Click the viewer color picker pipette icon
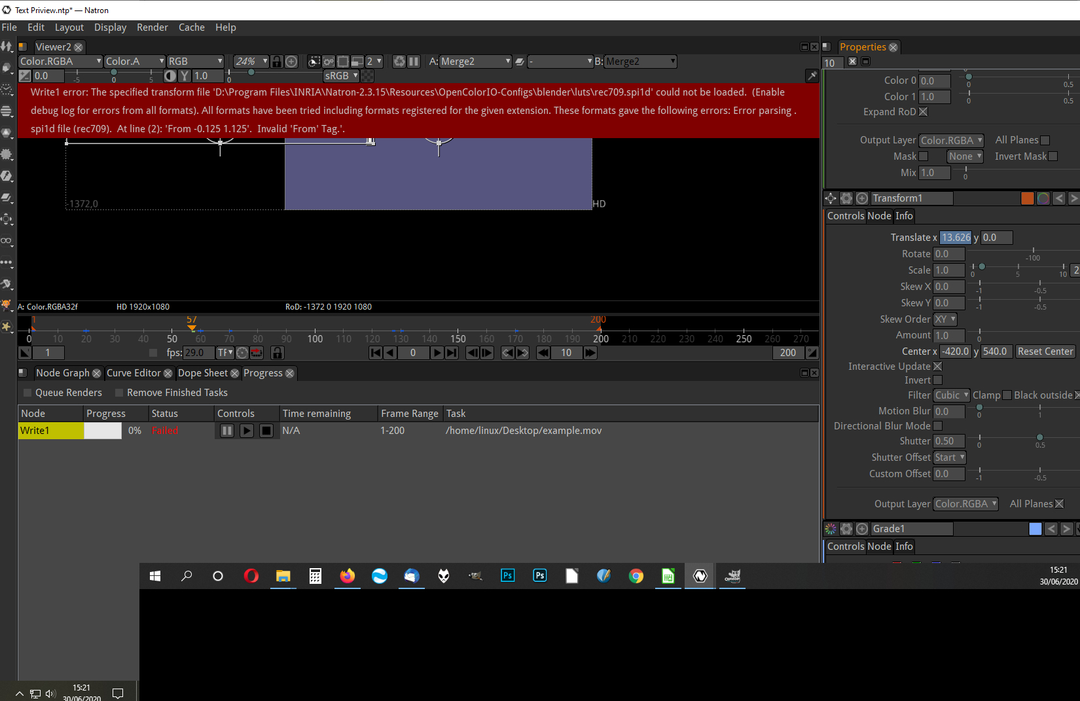The height and width of the screenshot is (701, 1080). point(812,76)
